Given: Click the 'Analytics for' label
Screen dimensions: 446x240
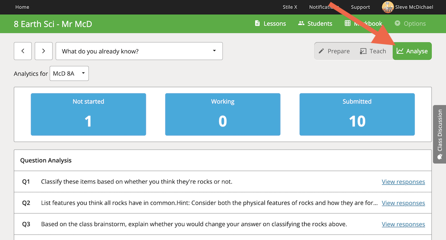Looking at the screenshot, I should point(31,74).
